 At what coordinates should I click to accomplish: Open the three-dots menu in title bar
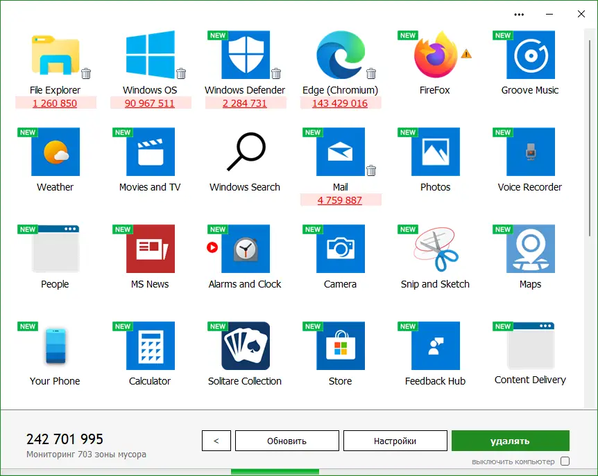(x=519, y=15)
